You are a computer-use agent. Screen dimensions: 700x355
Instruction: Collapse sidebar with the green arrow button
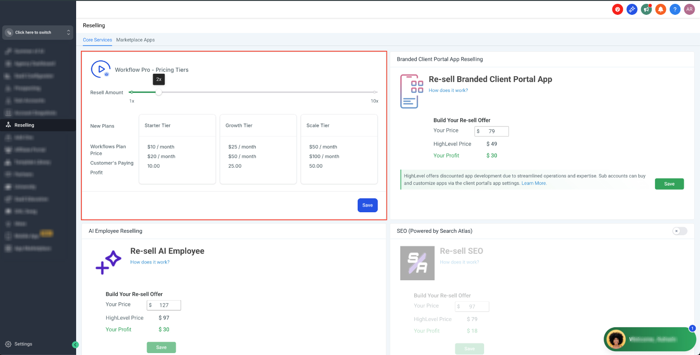(x=75, y=344)
